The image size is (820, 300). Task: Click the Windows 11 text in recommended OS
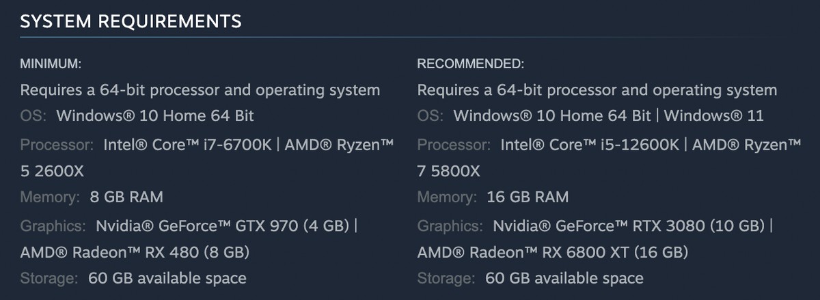click(713, 115)
